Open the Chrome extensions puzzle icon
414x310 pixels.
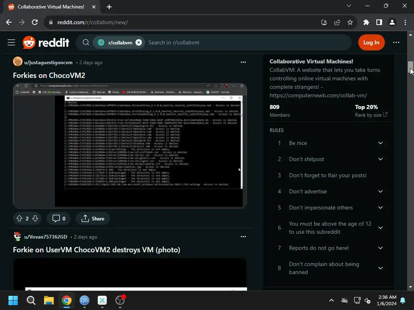click(x=366, y=23)
